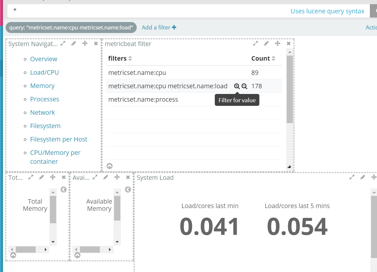The width and height of the screenshot is (377, 272).
Task: Remove the Available Memory panel
Action: pos(128,177)
